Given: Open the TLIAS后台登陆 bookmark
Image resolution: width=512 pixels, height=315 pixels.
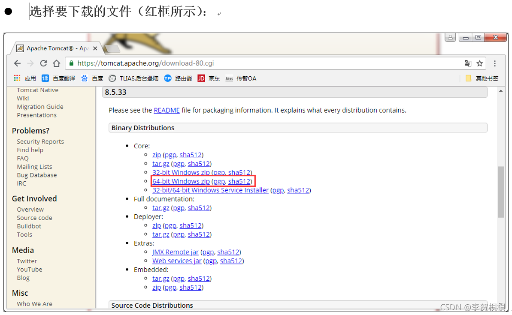Looking at the screenshot, I should pos(134,78).
